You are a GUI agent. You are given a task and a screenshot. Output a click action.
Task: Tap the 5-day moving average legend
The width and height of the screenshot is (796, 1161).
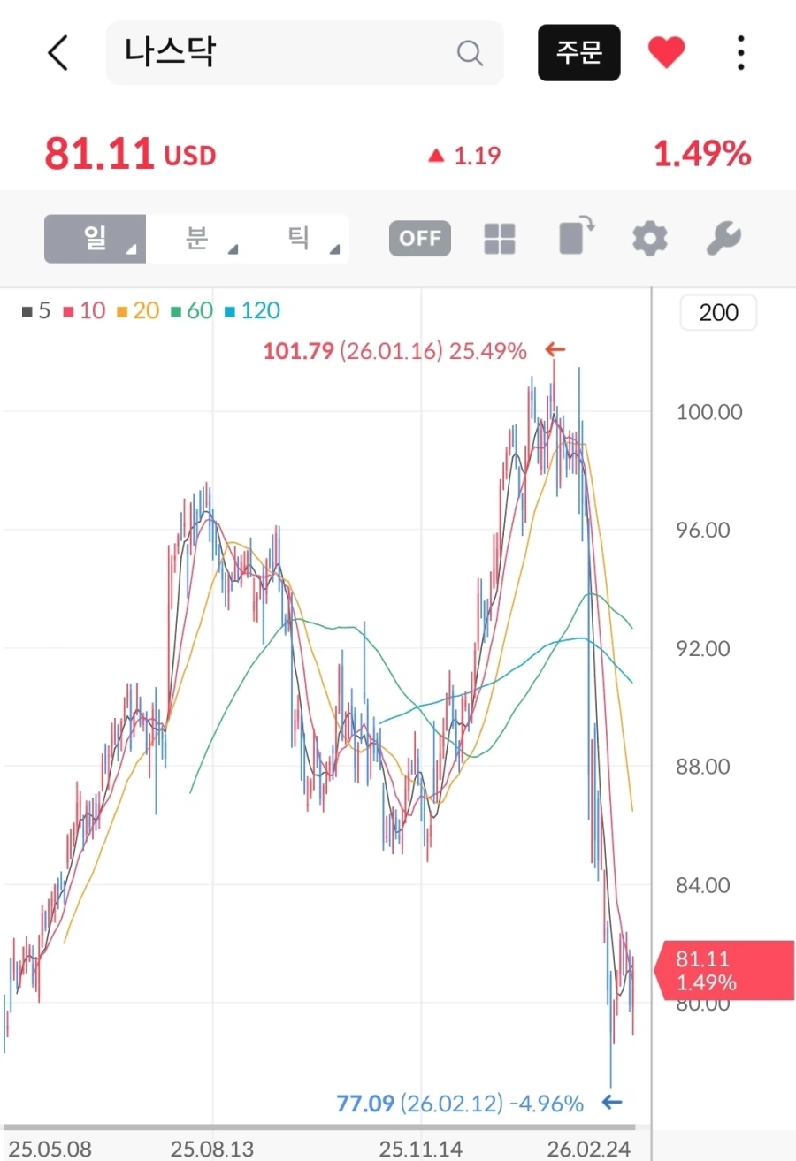[36, 310]
